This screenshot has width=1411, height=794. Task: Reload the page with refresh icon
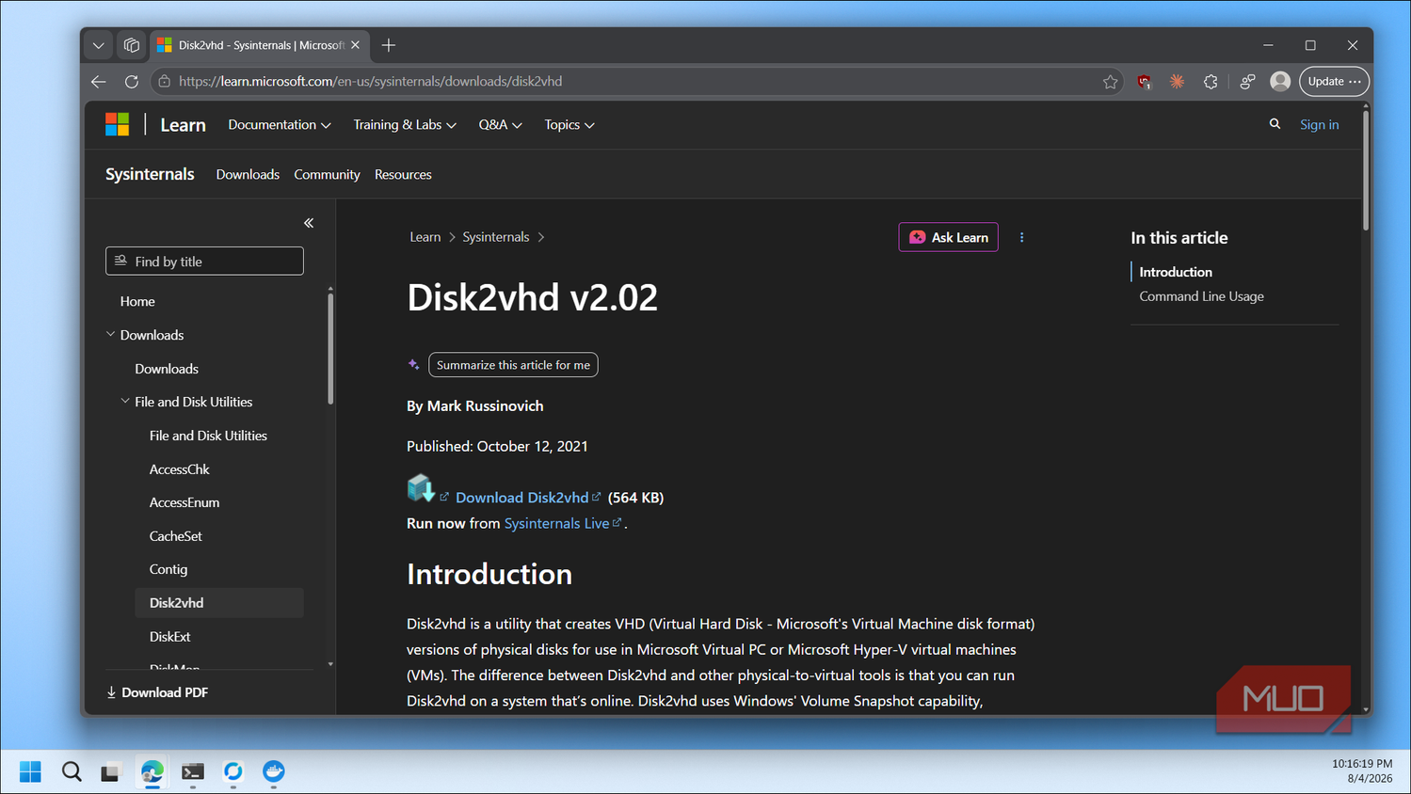(132, 82)
